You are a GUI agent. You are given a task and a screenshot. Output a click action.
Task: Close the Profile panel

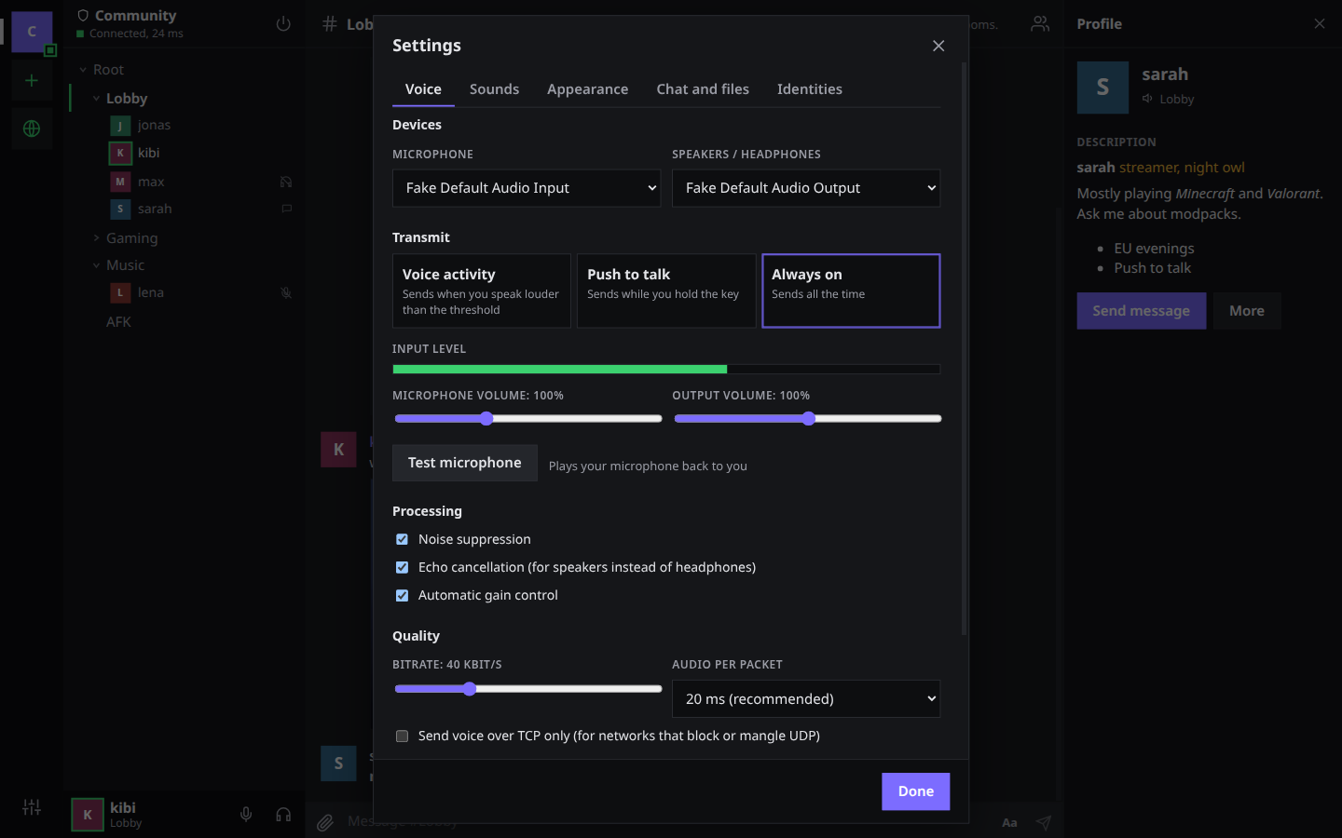(x=1320, y=24)
